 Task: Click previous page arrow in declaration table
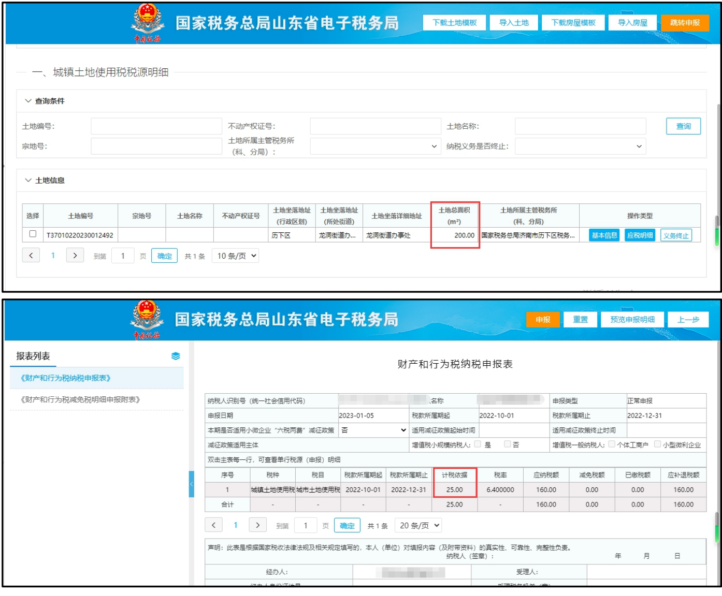(x=213, y=525)
